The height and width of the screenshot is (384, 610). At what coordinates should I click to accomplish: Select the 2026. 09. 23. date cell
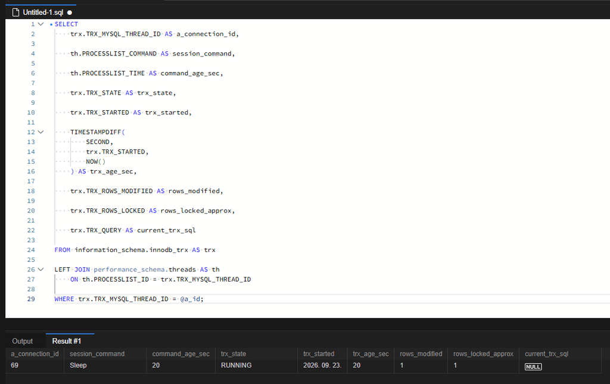[x=322, y=366]
